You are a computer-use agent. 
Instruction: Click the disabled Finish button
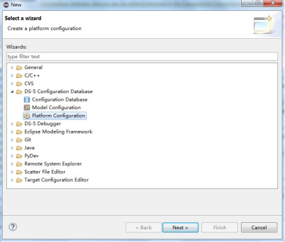219,227
